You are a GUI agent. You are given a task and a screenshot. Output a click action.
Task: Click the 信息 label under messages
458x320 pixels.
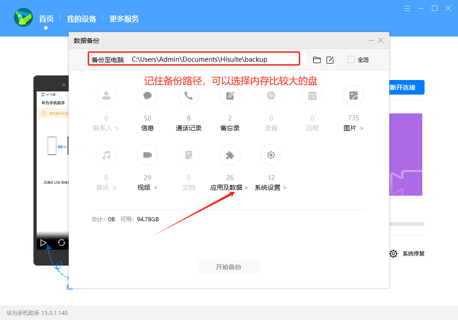147,128
